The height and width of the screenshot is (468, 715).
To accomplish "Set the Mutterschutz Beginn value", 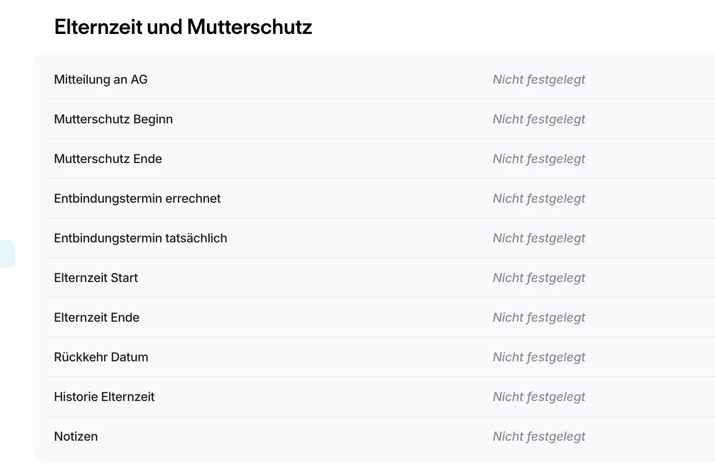I will point(538,119).
